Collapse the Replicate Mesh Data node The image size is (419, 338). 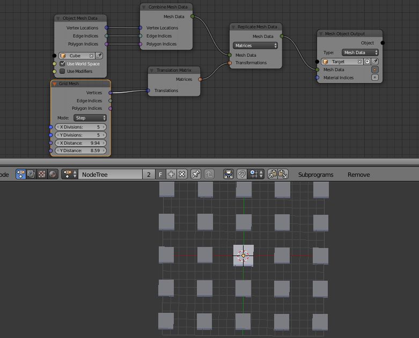point(233,27)
